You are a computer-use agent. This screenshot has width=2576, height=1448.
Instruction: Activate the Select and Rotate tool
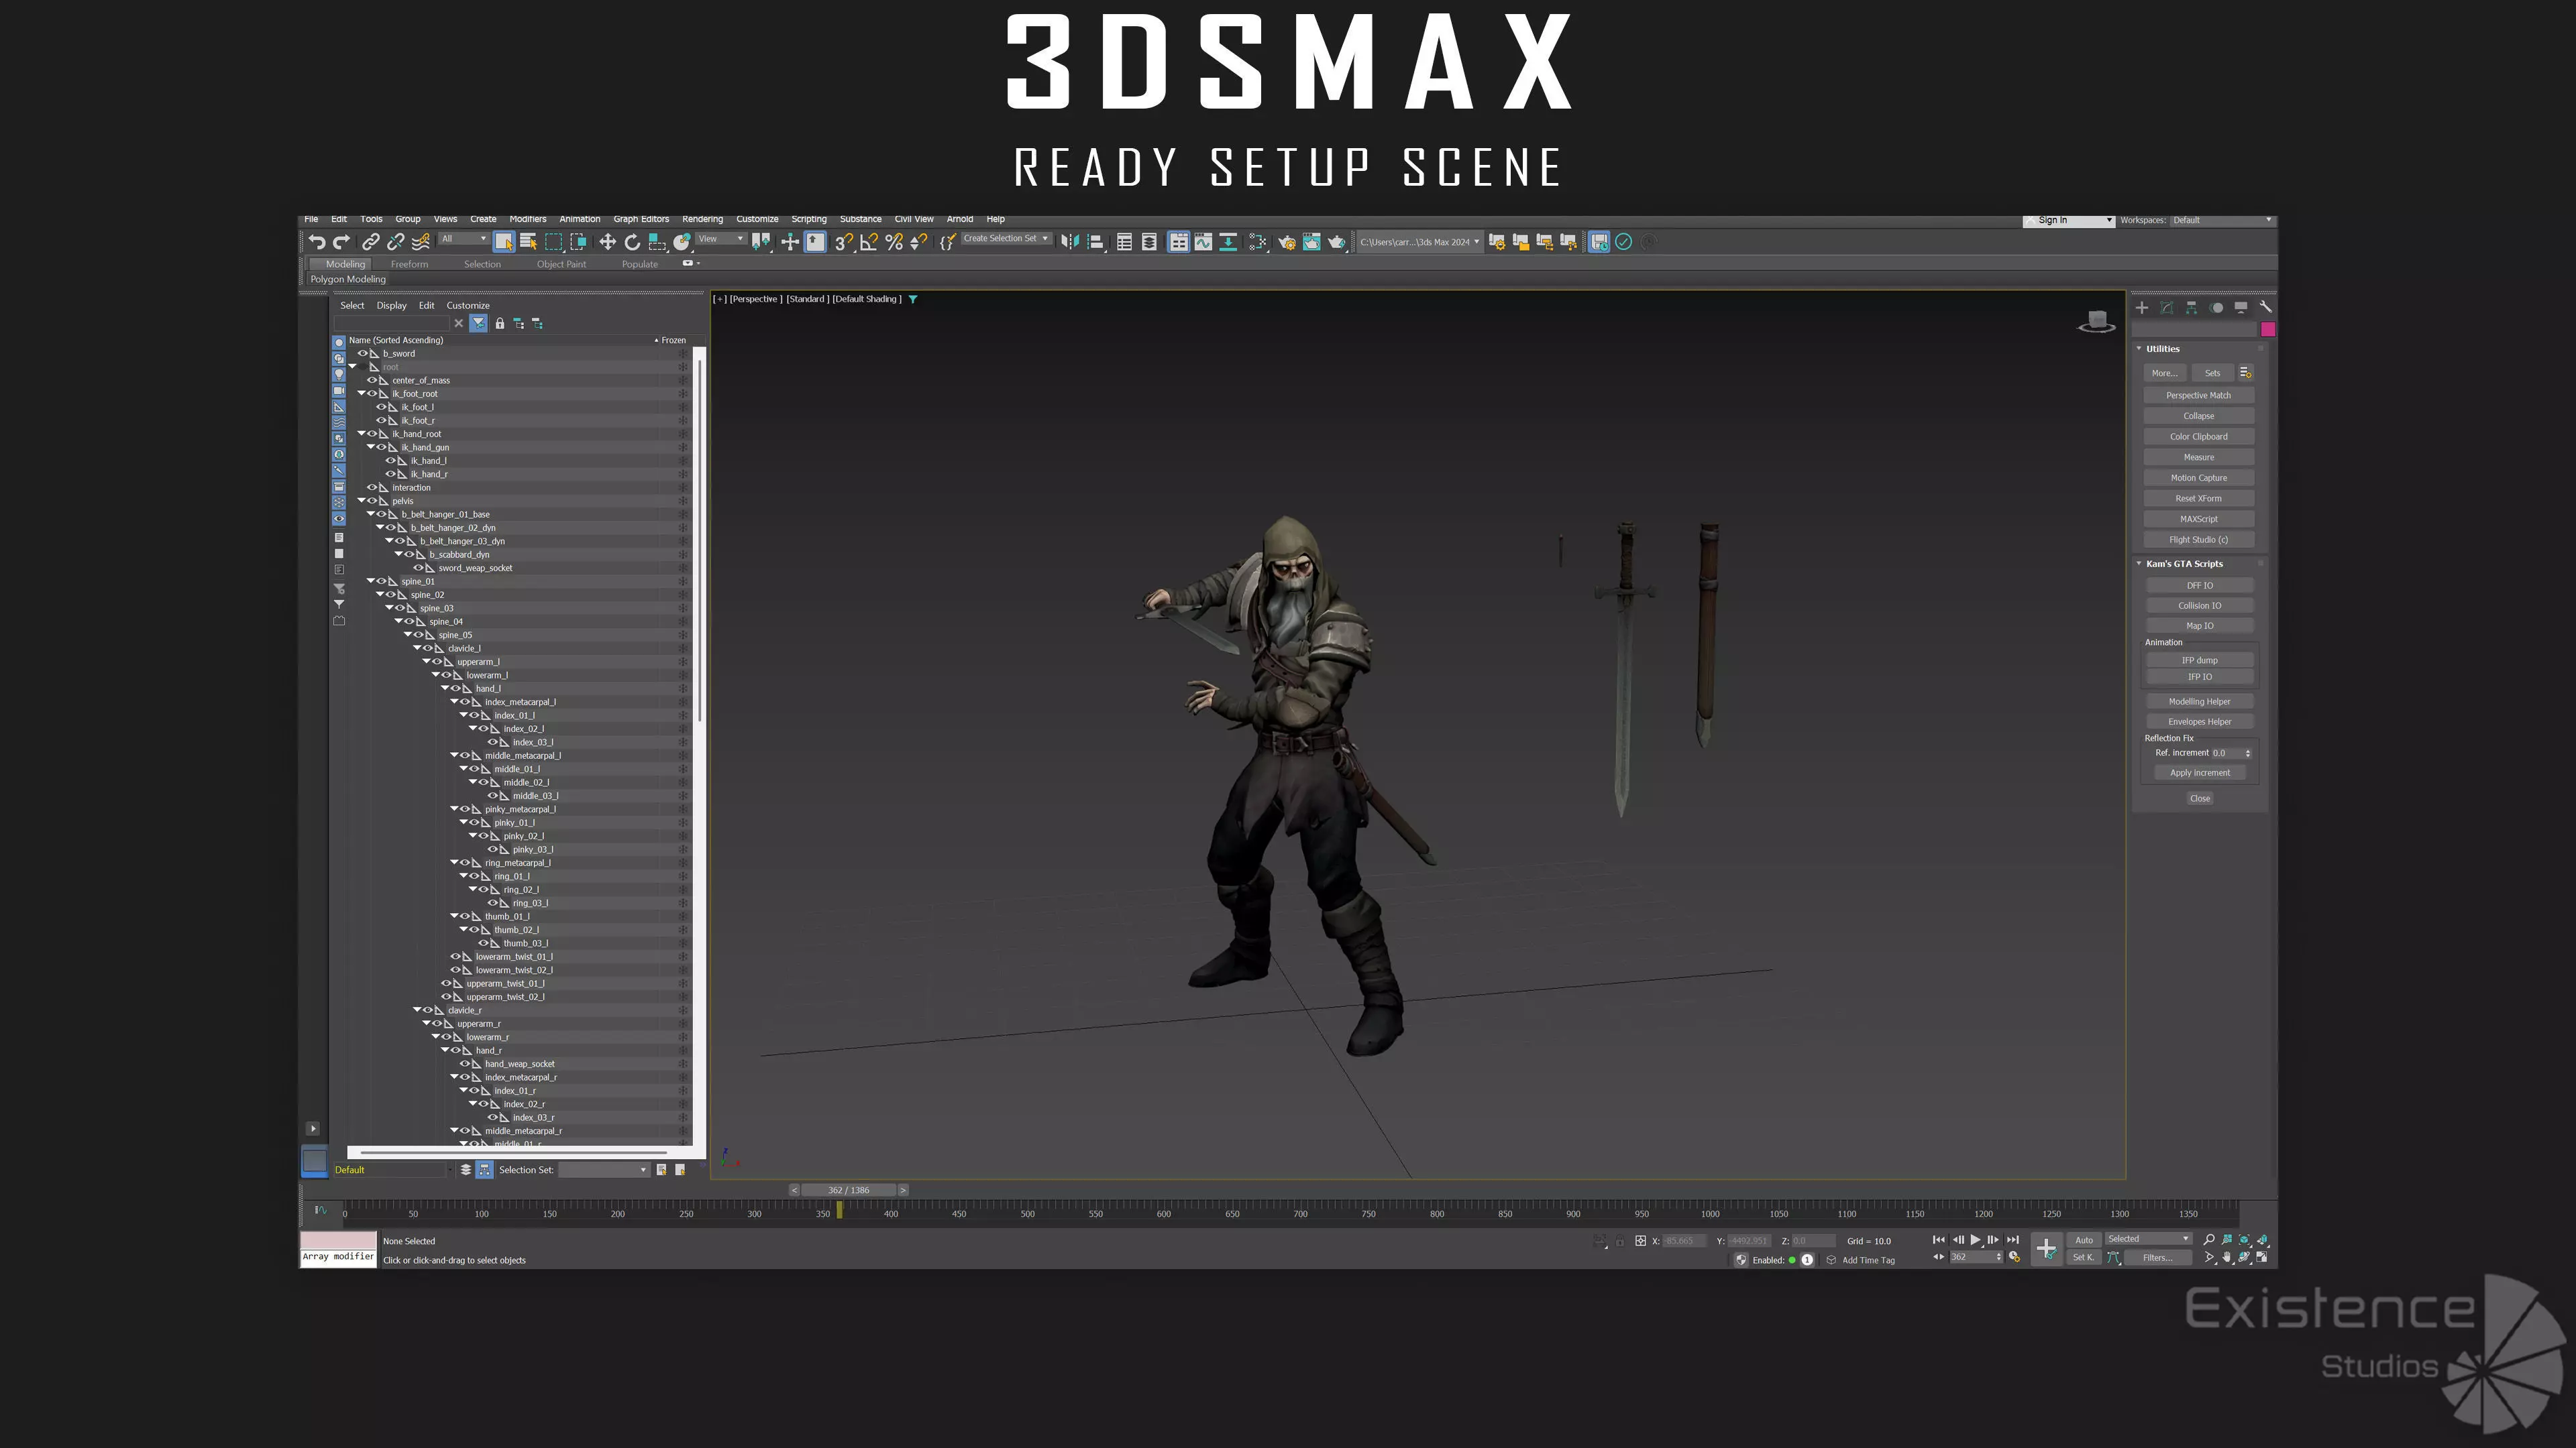(632, 242)
